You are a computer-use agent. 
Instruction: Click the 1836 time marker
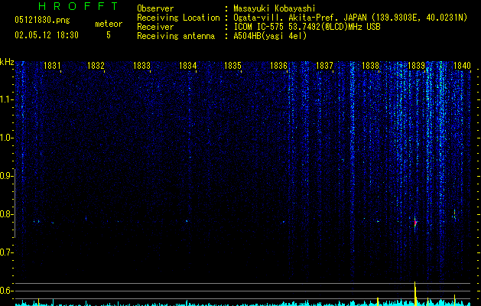[x=278, y=66]
